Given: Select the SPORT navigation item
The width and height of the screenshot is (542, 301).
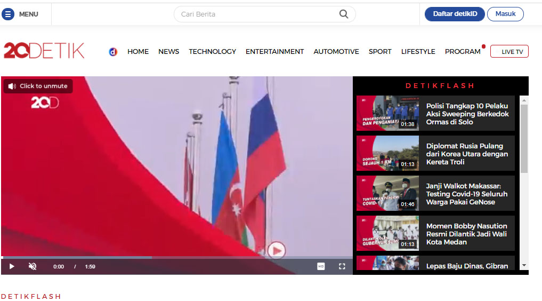Looking at the screenshot, I should pos(380,52).
